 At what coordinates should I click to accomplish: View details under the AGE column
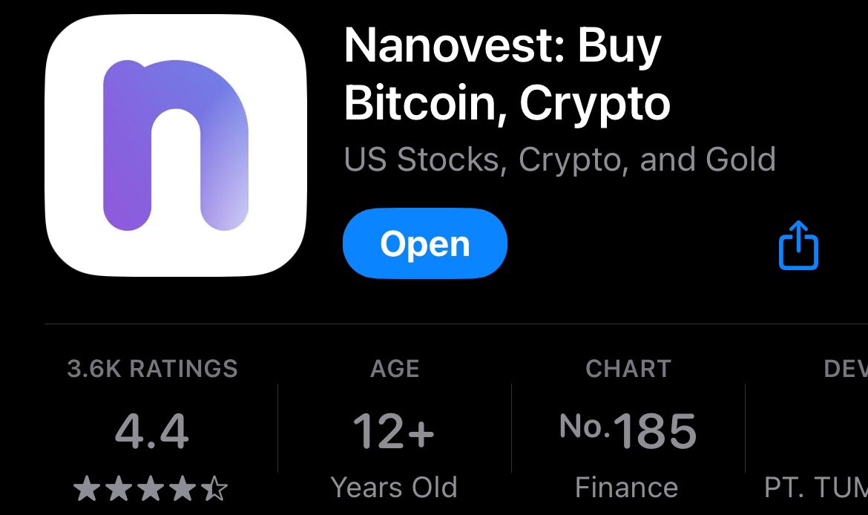395,369
